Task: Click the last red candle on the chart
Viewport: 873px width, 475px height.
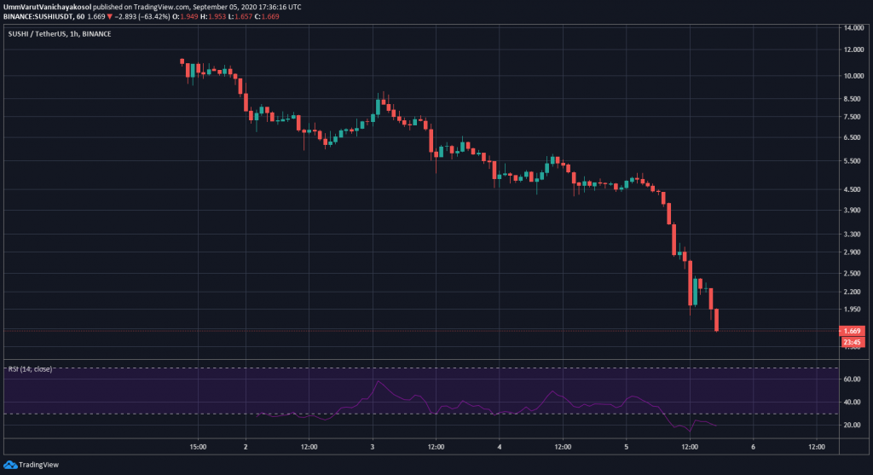Action: point(717,320)
